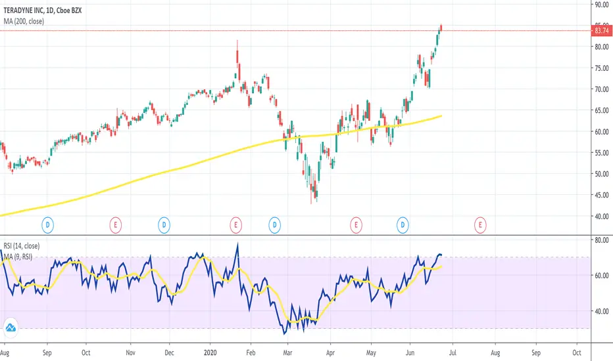The height and width of the screenshot is (361, 613).
Task: Open the dividend marker in late May
Action: [x=403, y=224]
